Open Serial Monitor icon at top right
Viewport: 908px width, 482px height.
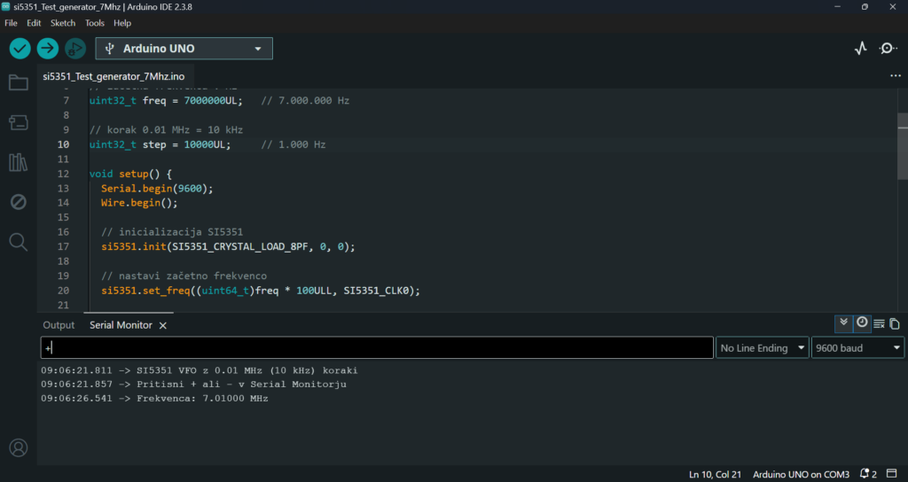click(888, 49)
